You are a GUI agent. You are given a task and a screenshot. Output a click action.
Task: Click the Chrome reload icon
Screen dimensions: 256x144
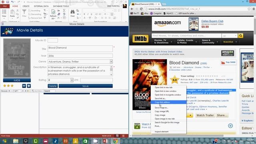pyautogui.click(x=141, y=9)
